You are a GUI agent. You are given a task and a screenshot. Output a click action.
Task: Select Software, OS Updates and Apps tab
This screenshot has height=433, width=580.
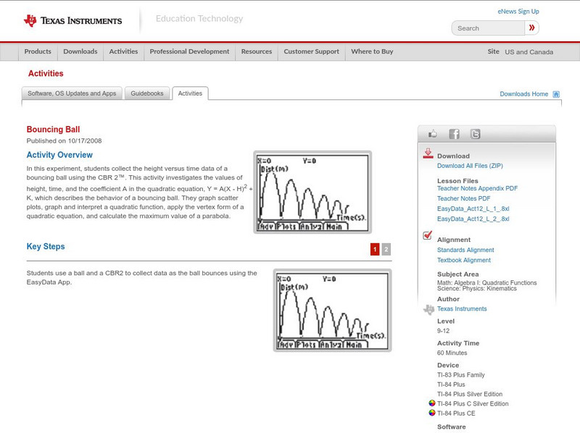pos(72,93)
